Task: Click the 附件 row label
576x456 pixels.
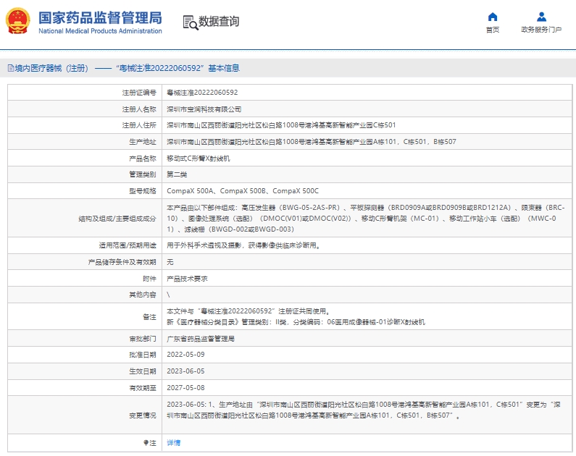Action: [149, 279]
